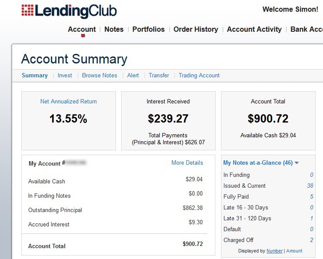Display notes by Amount
This screenshot has width=323, height=259.
(294, 251)
